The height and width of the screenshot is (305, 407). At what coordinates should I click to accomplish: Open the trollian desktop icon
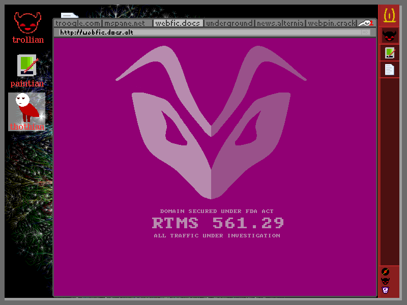pyautogui.click(x=27, y=27)
